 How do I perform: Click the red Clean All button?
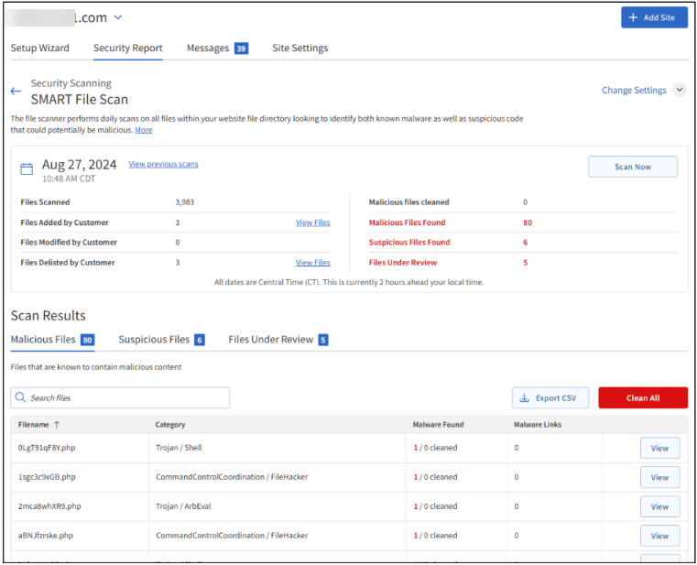(642, 398)
